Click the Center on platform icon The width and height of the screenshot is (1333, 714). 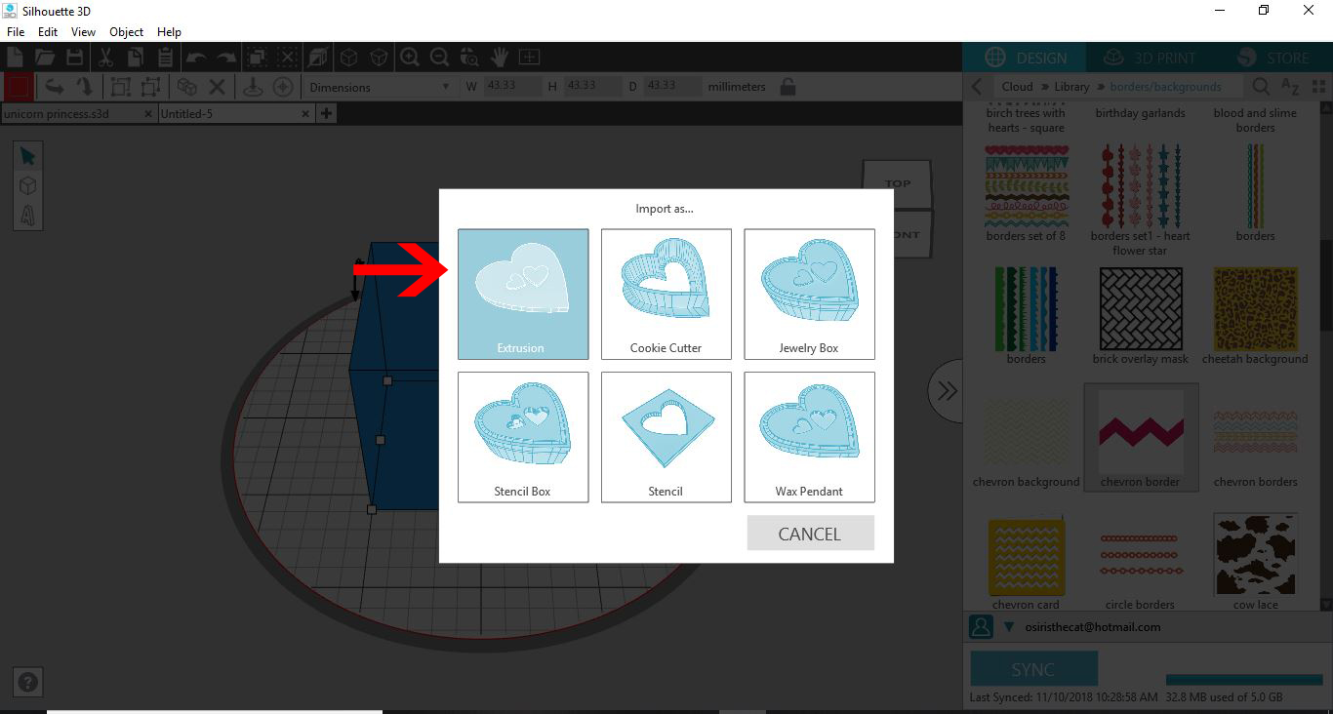tap(283, 87)
